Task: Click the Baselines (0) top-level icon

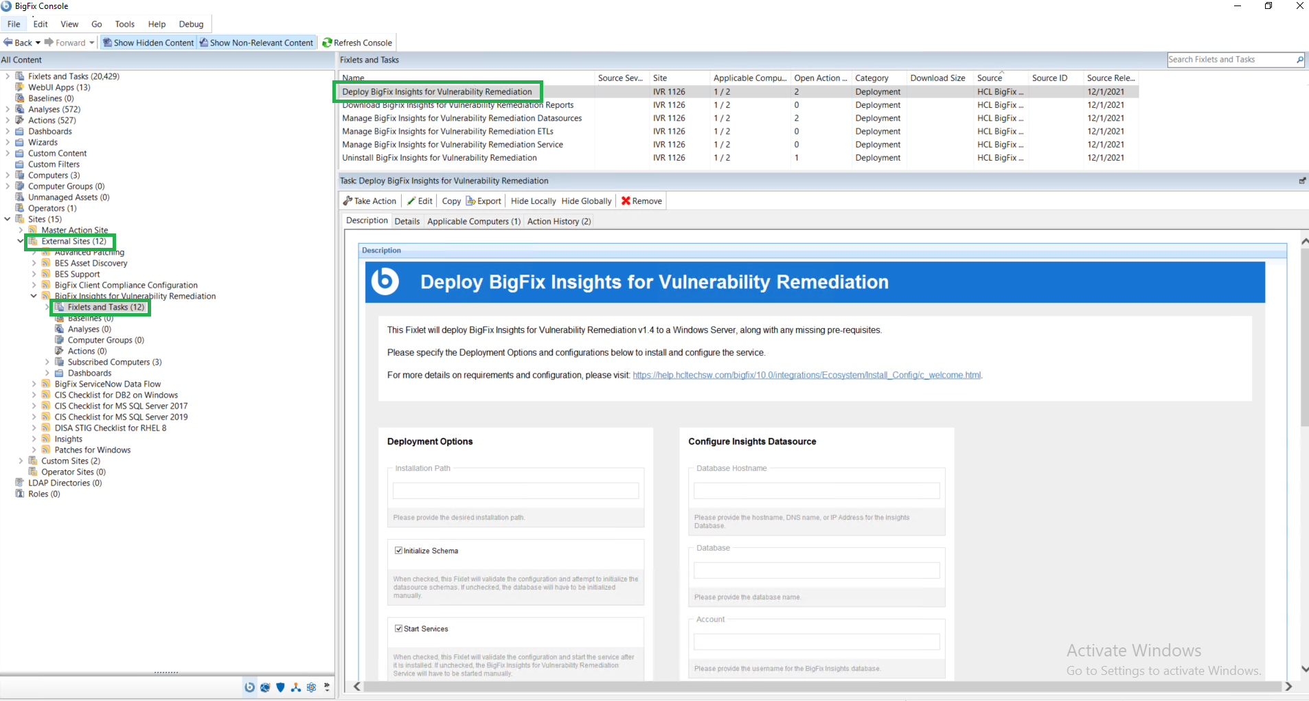Action: pos(20,98)
